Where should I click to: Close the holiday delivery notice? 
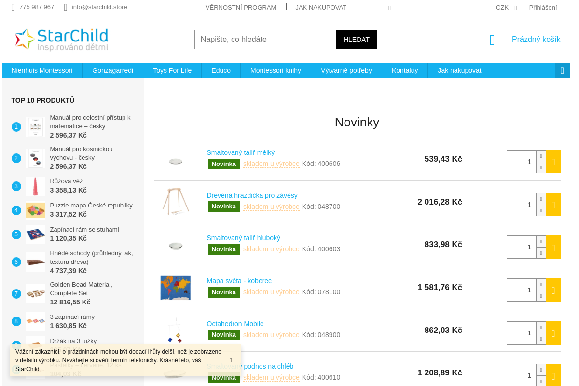tap(231, 360)
